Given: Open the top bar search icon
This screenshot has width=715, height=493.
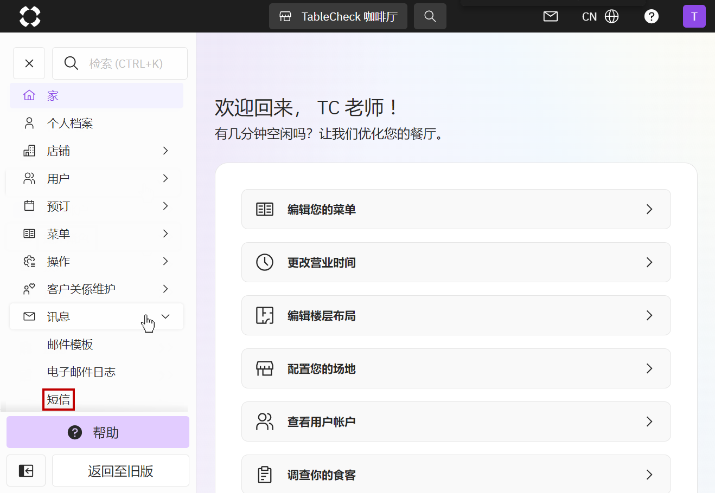Looking at the screenshot, I should pyautogui.click(x=430, y=16).
